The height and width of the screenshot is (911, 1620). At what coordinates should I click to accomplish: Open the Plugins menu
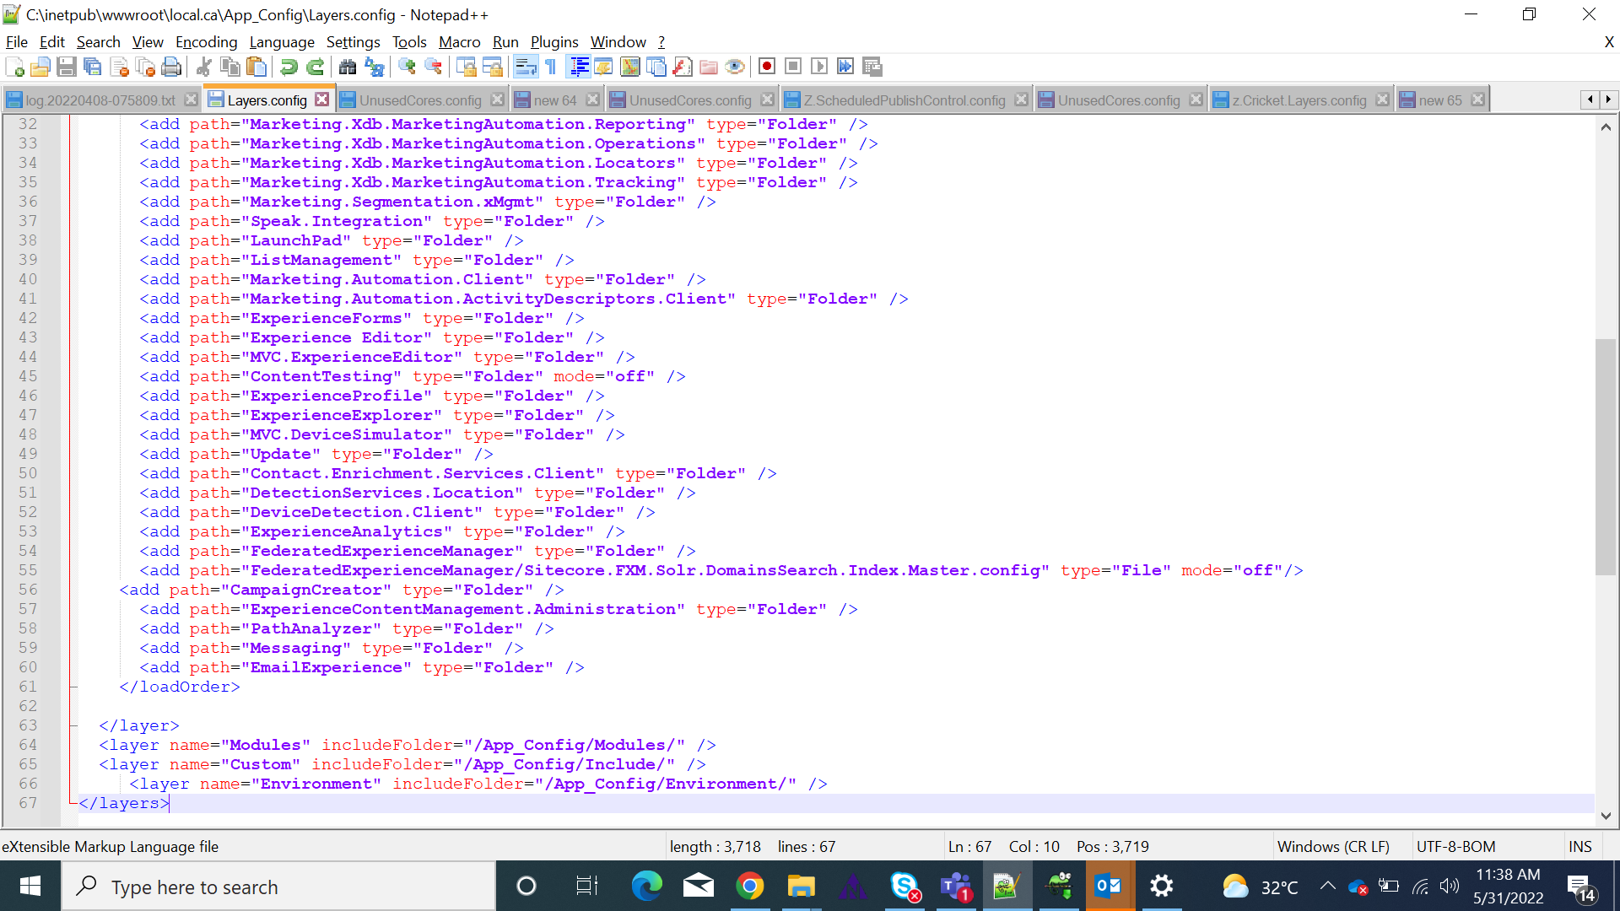(x=553, y=41)
